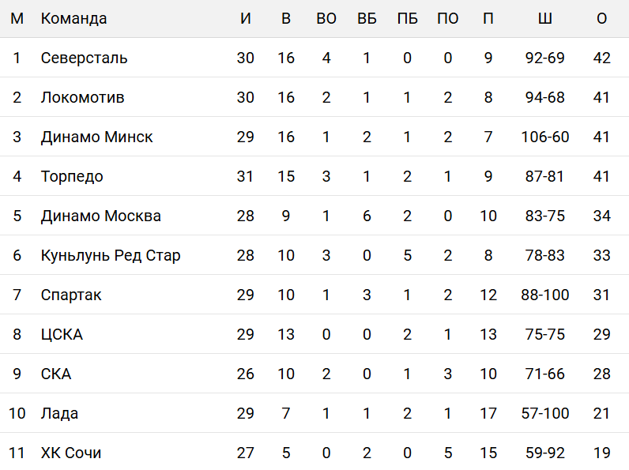Open the Локомотив team row
The width and height of the screenshot is (629, 470).
82,97
